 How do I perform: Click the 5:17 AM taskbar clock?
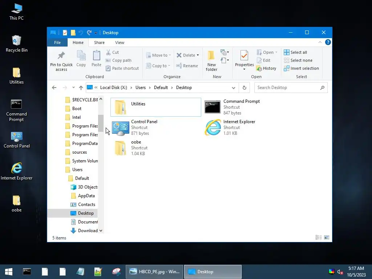356,268
